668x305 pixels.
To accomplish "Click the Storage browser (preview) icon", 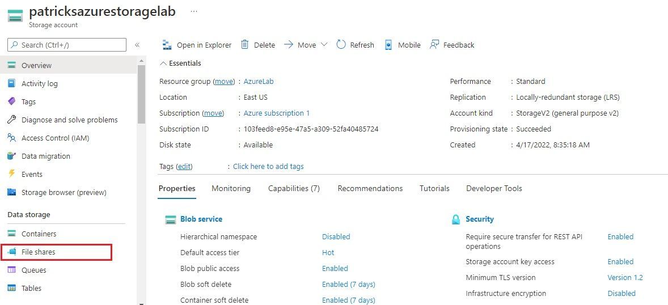I will (12, 192).
